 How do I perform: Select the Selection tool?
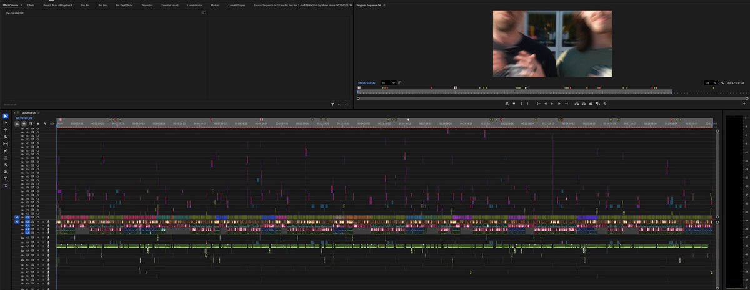pyautogui.click(x=5, y=116)
